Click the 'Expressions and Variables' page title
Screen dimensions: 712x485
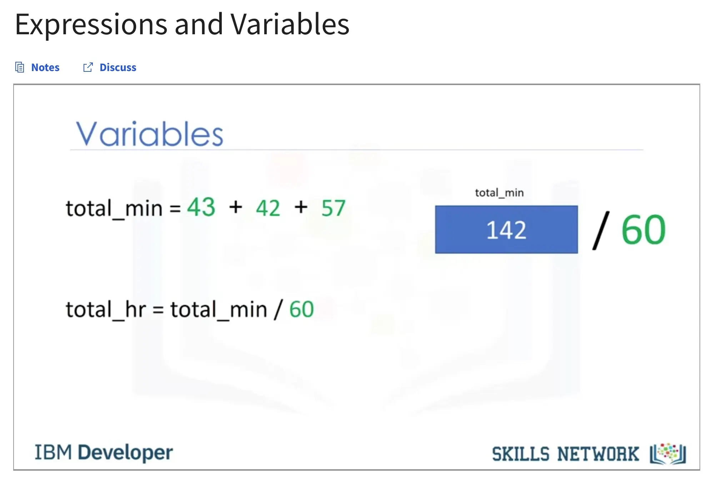[x=182, y=24]
